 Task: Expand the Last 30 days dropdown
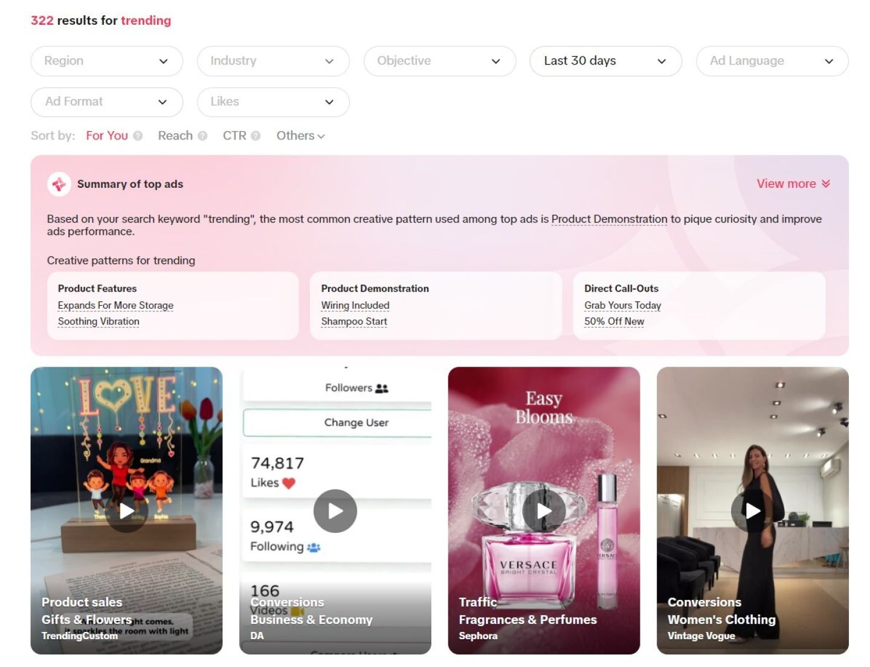click(605, 61)
